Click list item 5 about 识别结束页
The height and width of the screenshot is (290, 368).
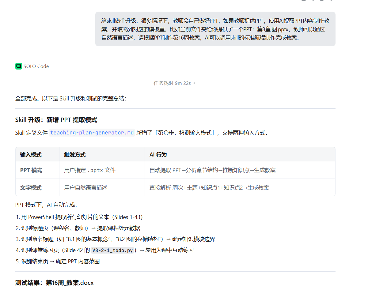pyautogui.click(x=57, y=262)
